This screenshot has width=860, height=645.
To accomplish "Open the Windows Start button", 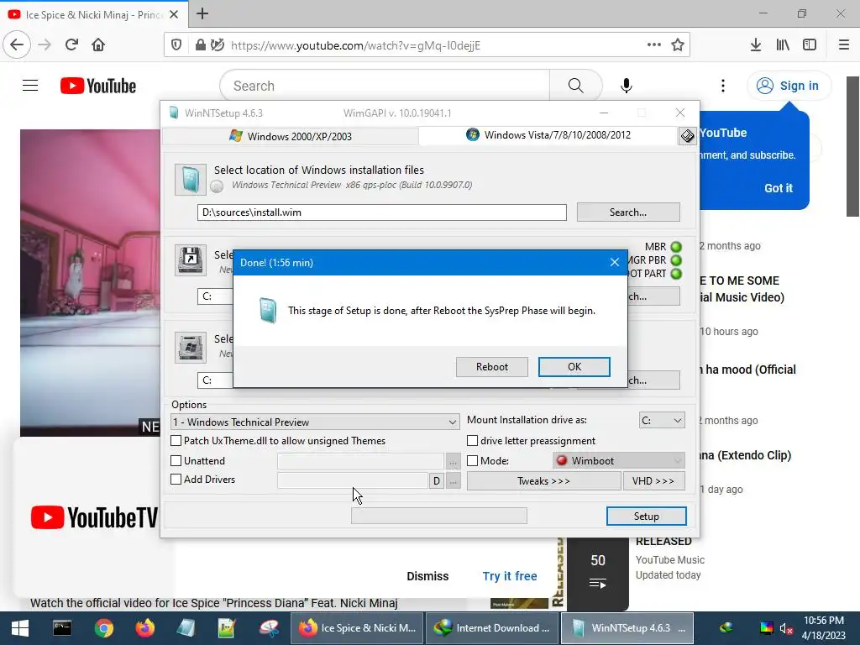I will point(20,628).
